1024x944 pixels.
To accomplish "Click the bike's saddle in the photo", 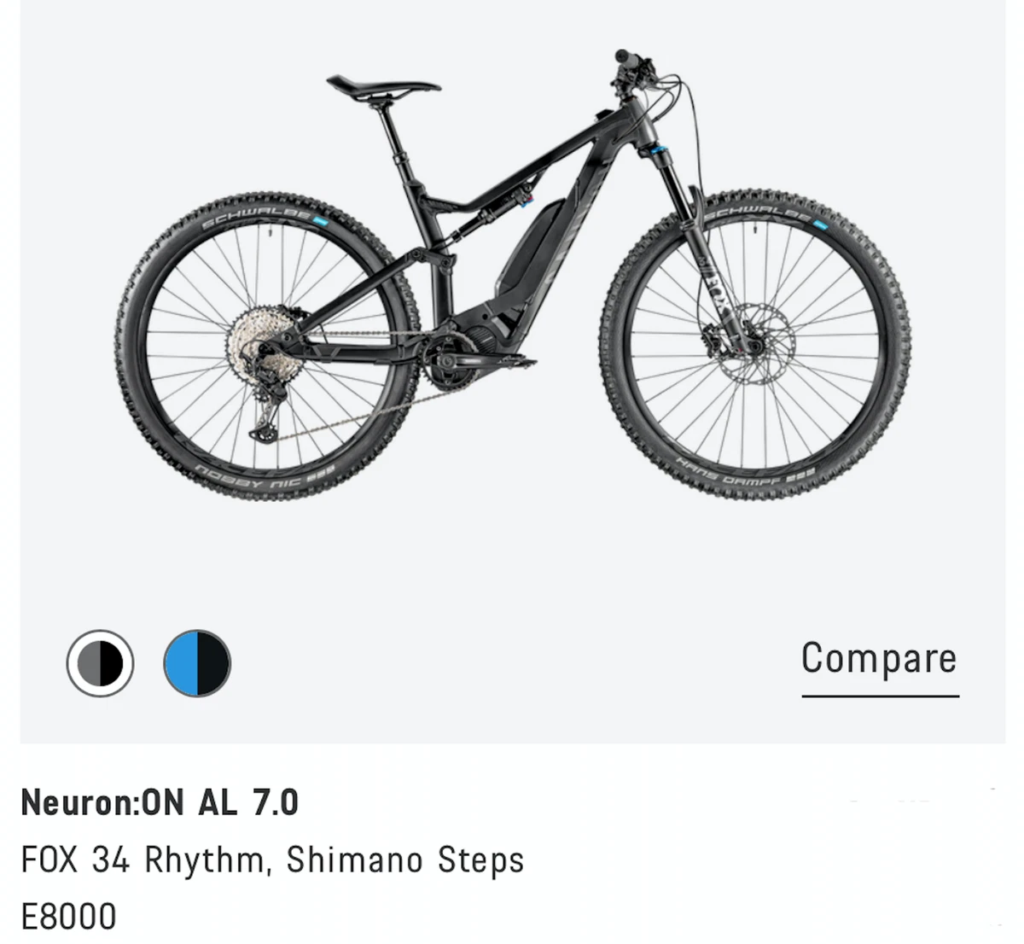I will 383,85.
